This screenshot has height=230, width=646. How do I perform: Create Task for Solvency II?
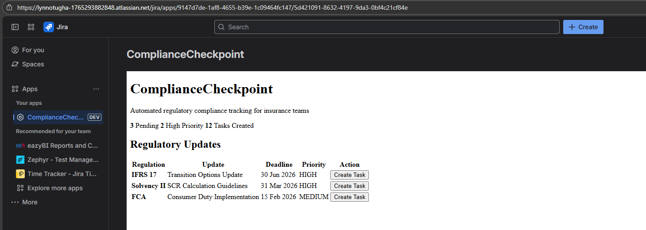(349, 186)
